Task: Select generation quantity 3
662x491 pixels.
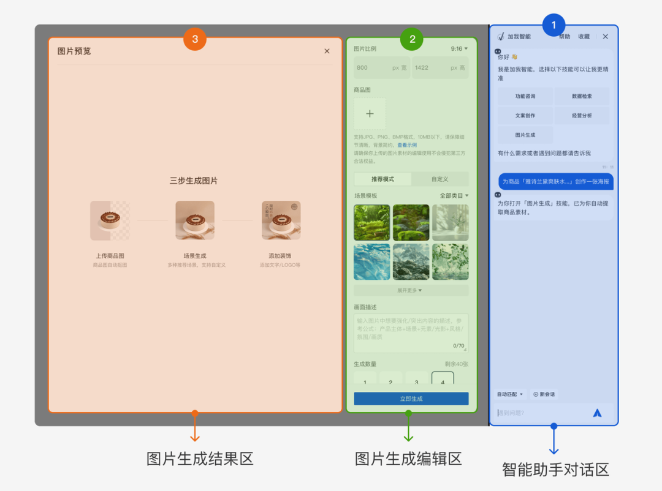Action: 417,381
